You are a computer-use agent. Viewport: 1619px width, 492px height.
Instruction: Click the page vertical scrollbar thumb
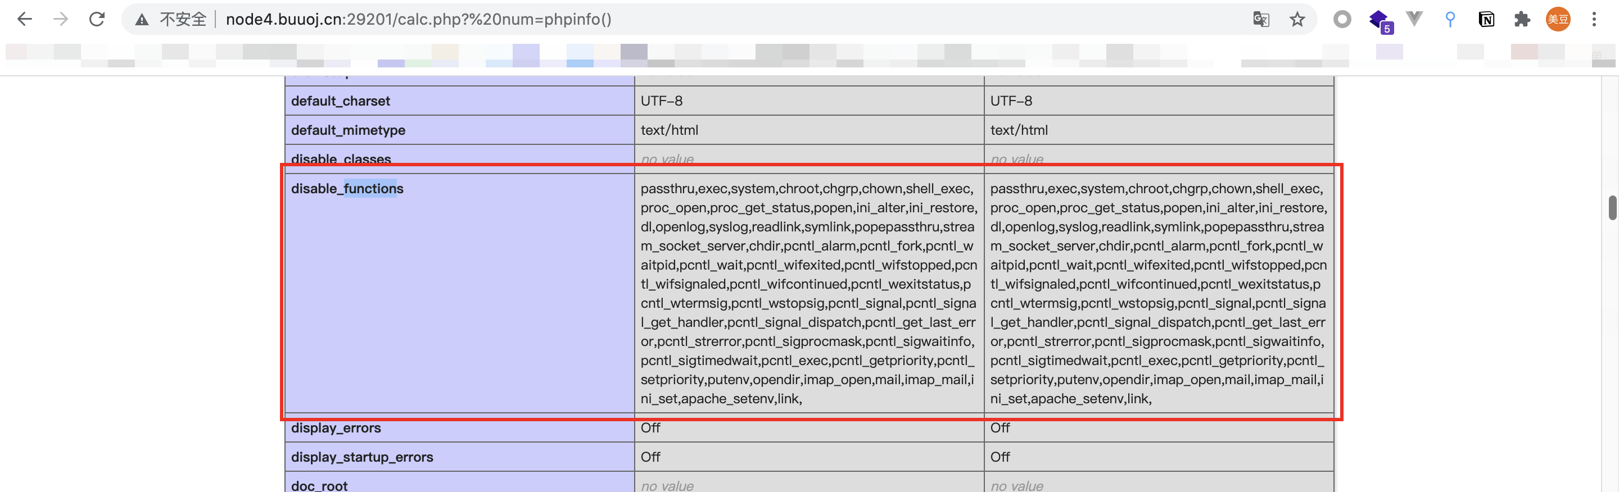tap(1613, 208)
